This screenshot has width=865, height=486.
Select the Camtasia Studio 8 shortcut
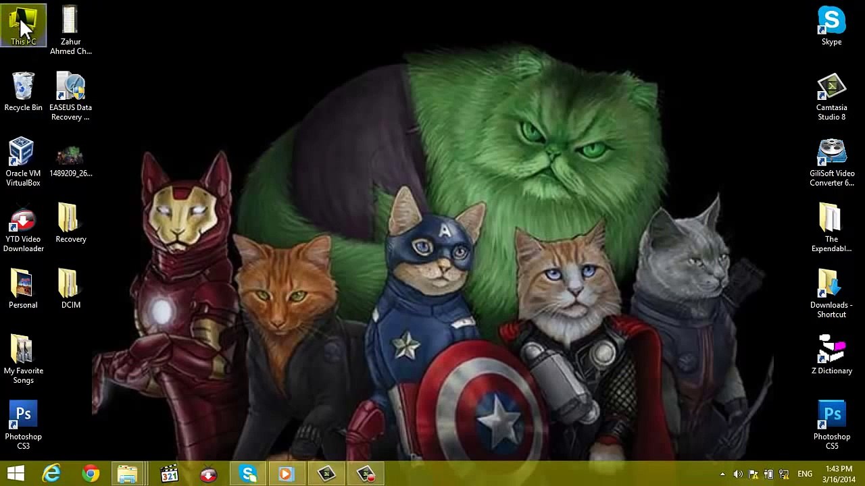[831, 97]
